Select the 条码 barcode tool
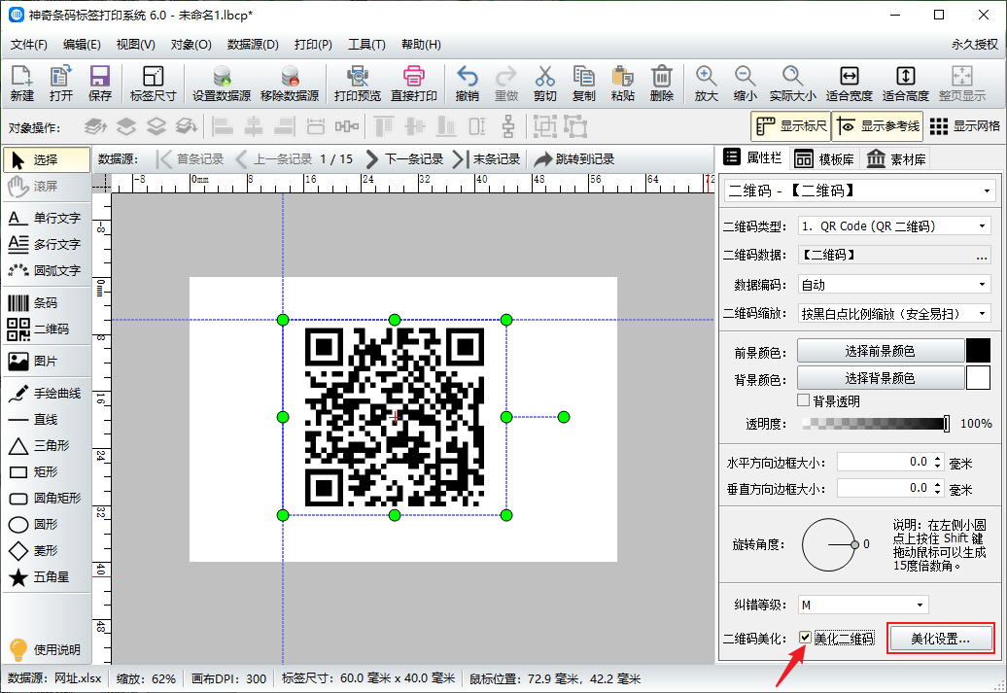 click(47, 302)
